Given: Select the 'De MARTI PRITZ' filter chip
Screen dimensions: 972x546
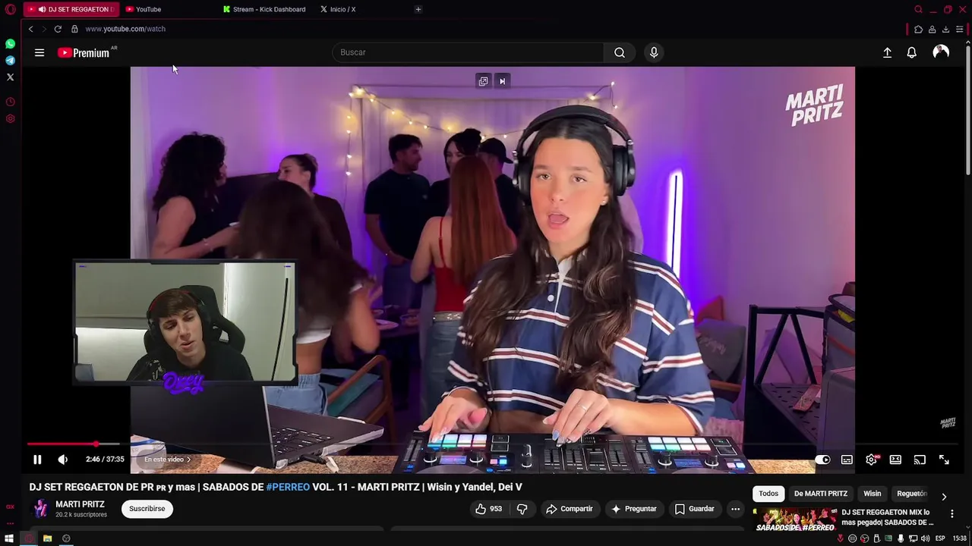Looking at the screenshot, I should click(821, 494).
